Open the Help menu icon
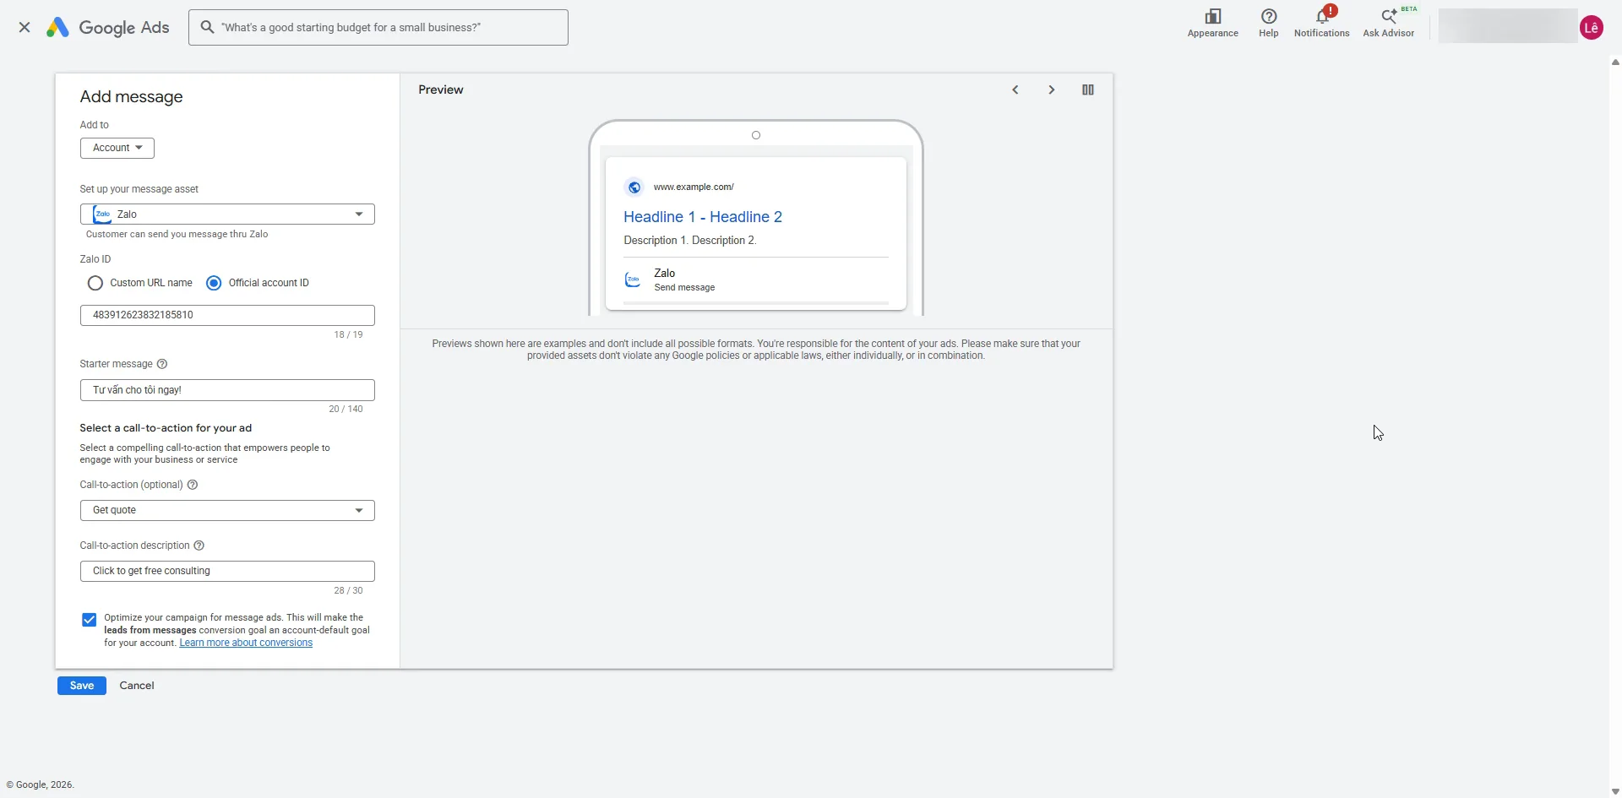Image resolution: width=1622 pixels, height=798 pixels. click(x=1268, y=23)
